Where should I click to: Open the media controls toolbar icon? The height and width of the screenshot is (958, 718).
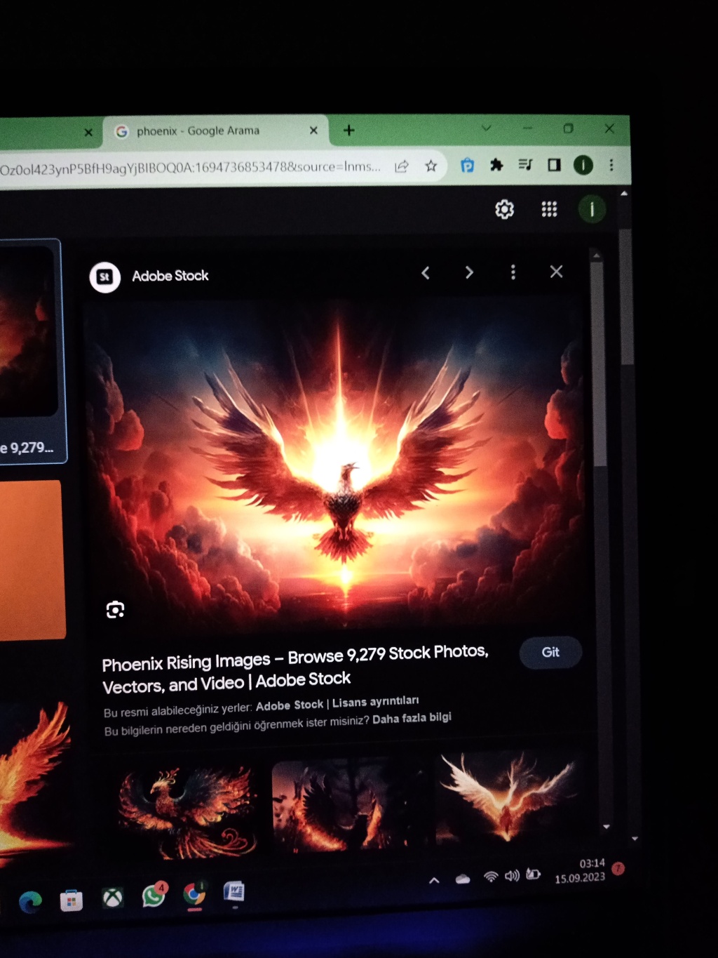pyautogui.click(x=525, y=164)
